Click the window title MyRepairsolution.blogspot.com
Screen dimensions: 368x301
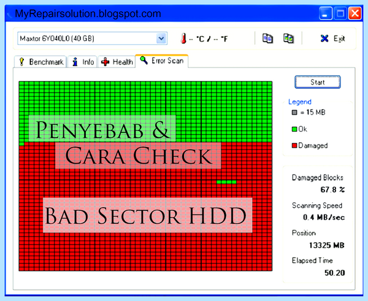click(88, 13)
